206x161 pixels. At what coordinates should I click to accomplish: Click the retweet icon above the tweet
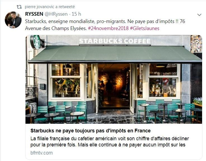coord(19,7)
